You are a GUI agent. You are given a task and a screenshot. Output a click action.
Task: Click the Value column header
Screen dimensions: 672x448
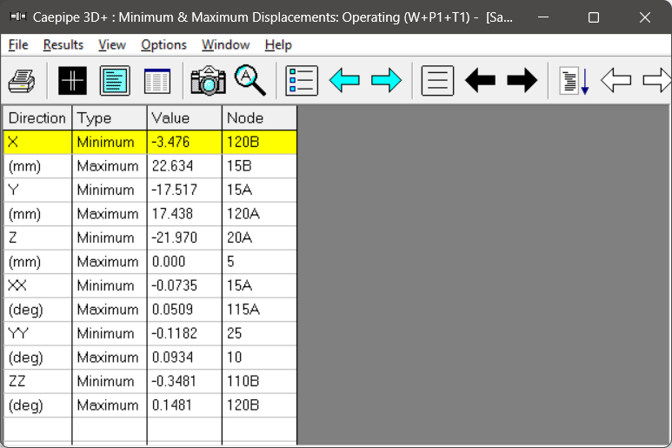[x=184, y=118]
